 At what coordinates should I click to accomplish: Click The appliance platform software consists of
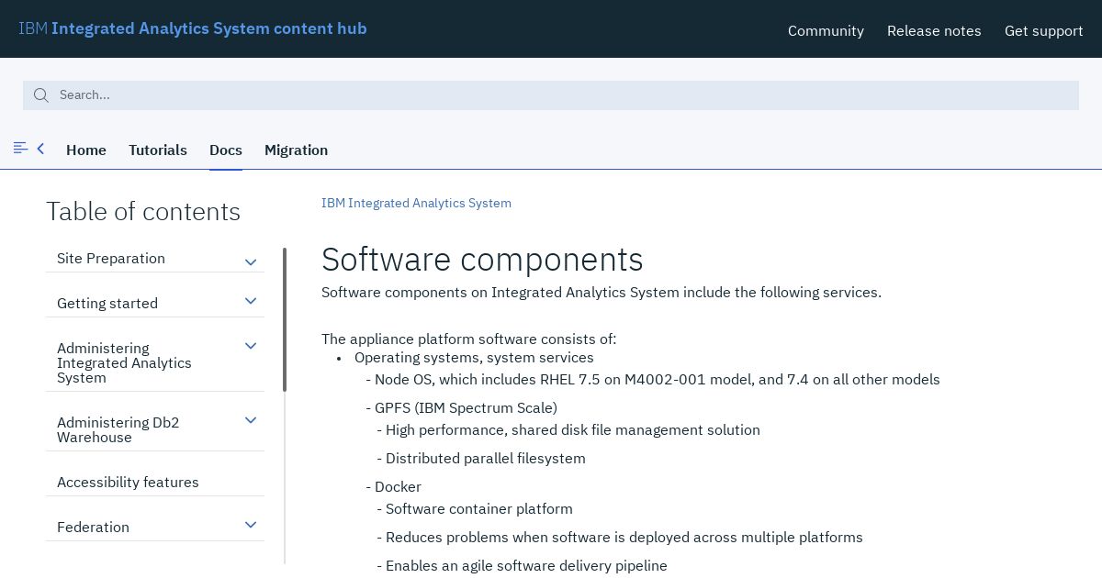pyautogui.click(x=469, y=339)
